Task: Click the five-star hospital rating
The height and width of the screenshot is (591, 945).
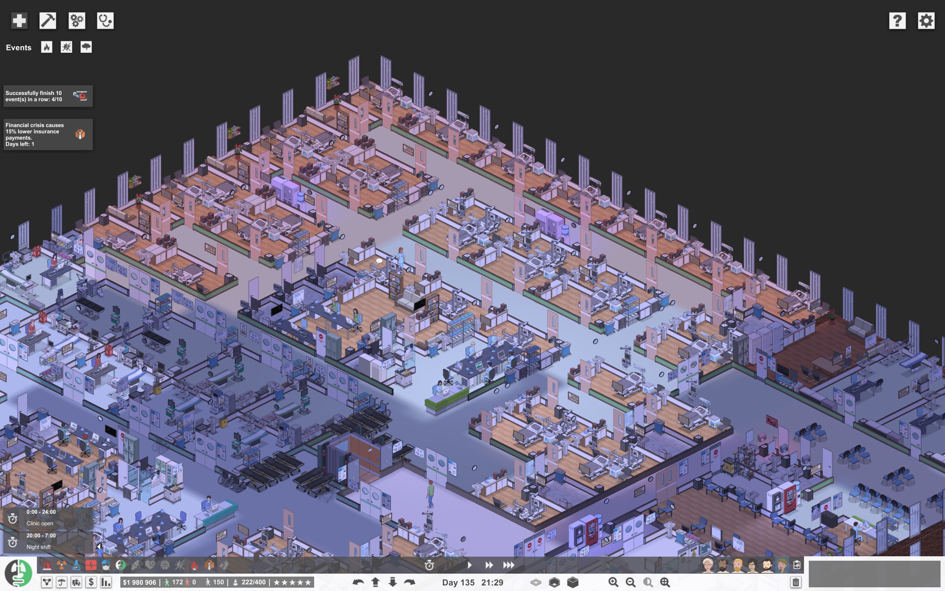Action: 292,583
